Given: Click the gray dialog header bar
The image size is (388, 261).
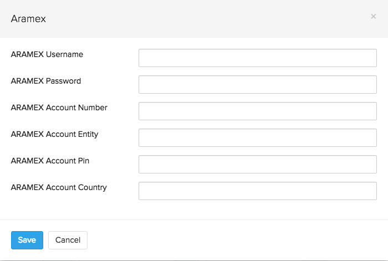Looking at the screenshot, I should click(x=194, y=19).
